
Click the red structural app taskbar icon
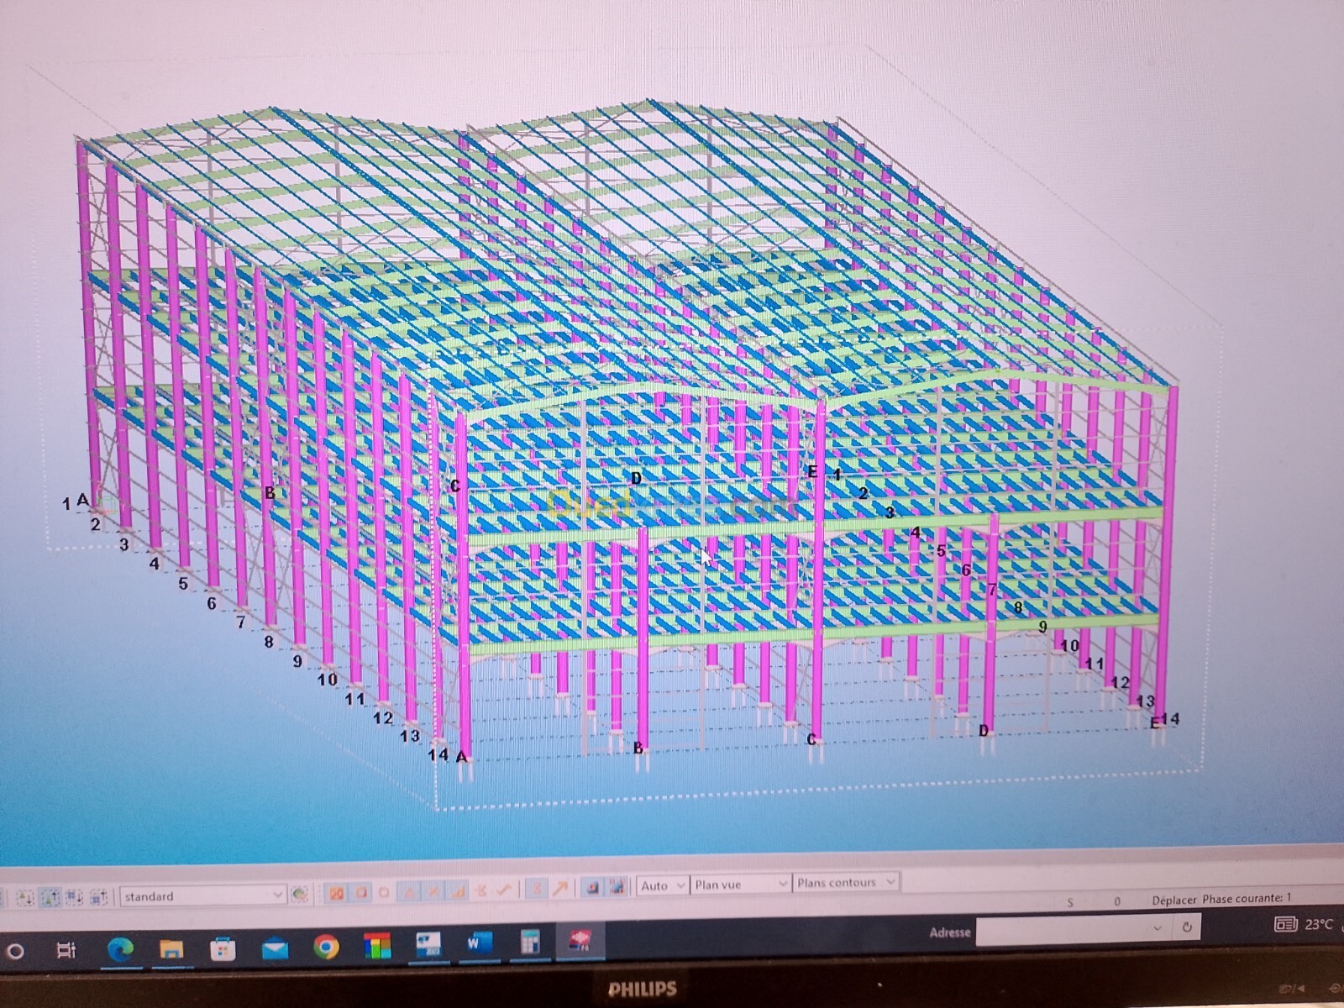tap(579, 941)
